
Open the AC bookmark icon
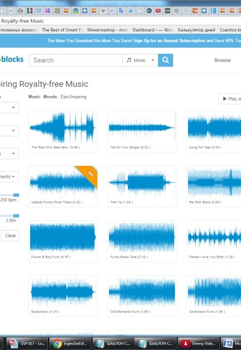coord(48,10)
